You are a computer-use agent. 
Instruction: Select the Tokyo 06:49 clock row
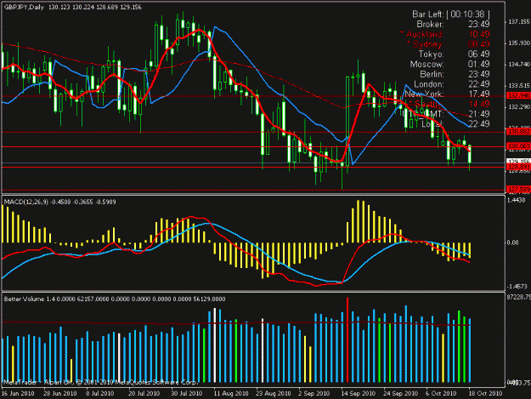pos(455,54)
